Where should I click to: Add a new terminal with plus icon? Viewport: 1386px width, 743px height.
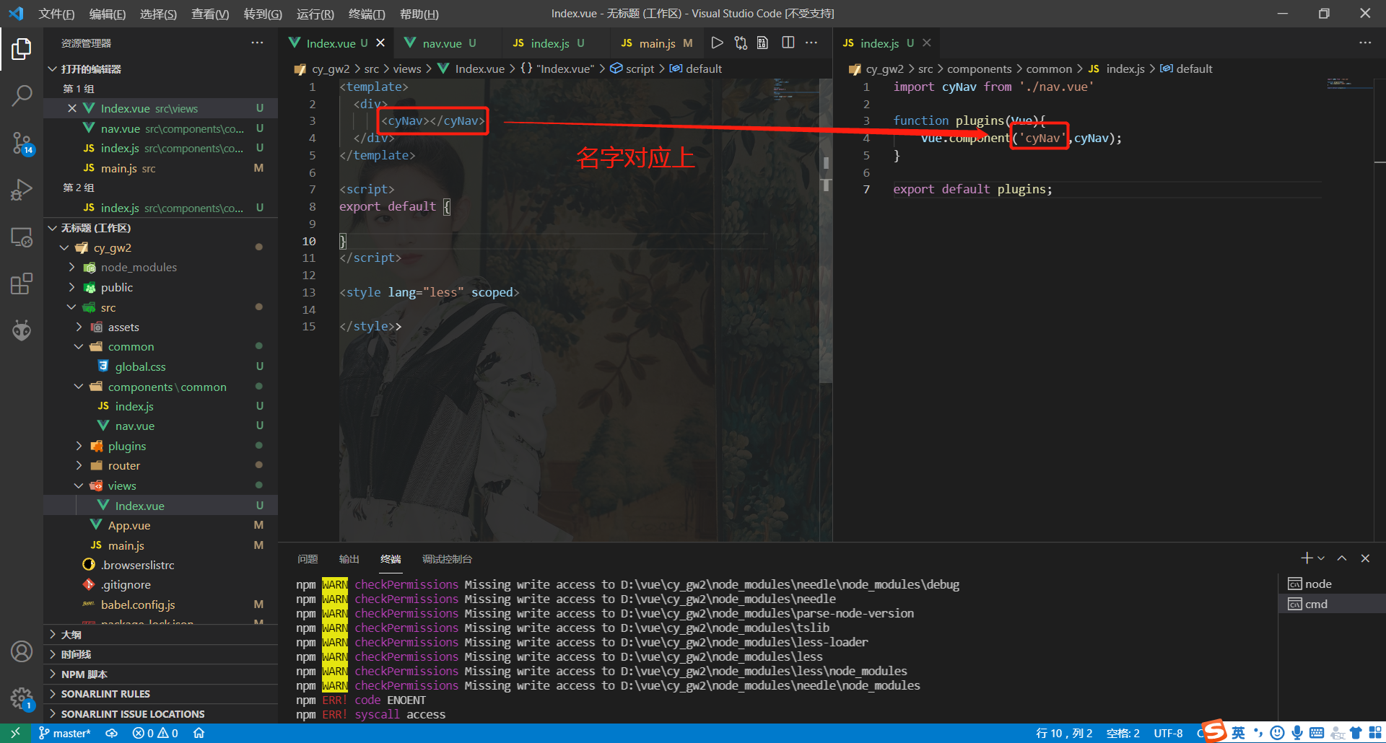[1307, 558]
